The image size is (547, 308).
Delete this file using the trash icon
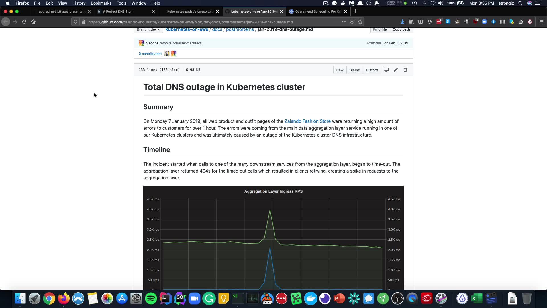tap(405, 70)
